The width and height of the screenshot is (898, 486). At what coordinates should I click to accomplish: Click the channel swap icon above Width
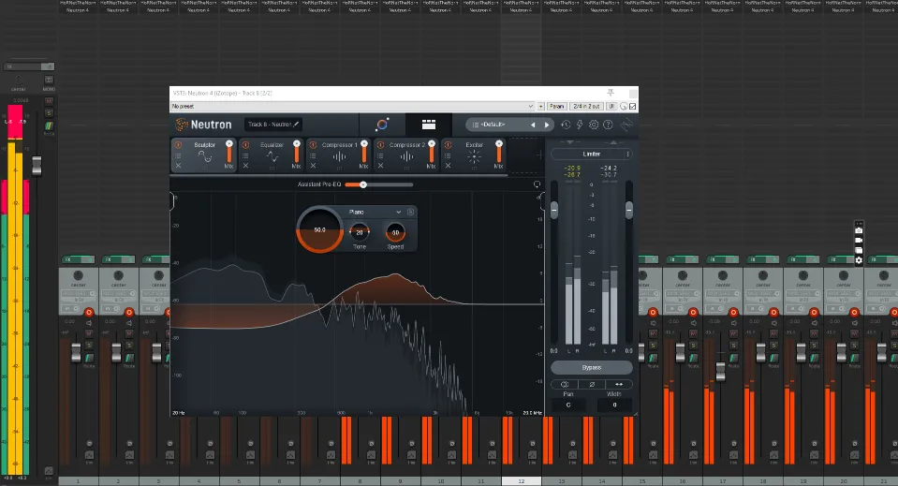619,384
